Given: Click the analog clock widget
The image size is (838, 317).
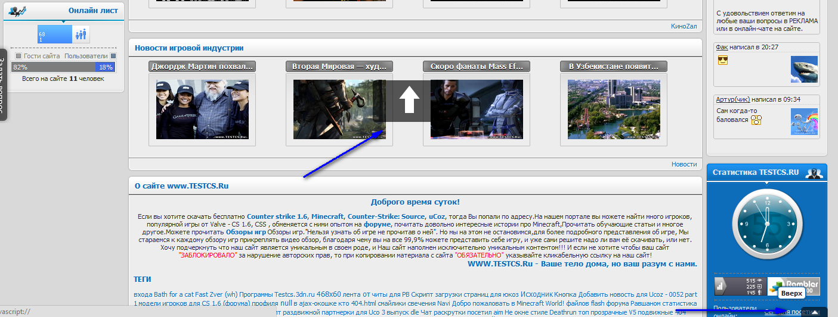Looking at the screenshot, I should 766,223.
